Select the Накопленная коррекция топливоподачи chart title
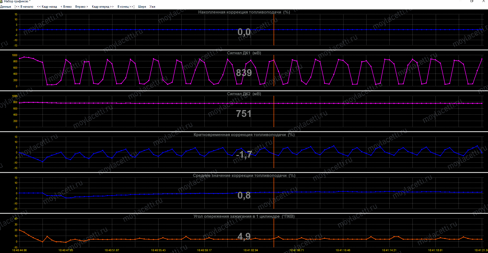 tap(244, 12)
